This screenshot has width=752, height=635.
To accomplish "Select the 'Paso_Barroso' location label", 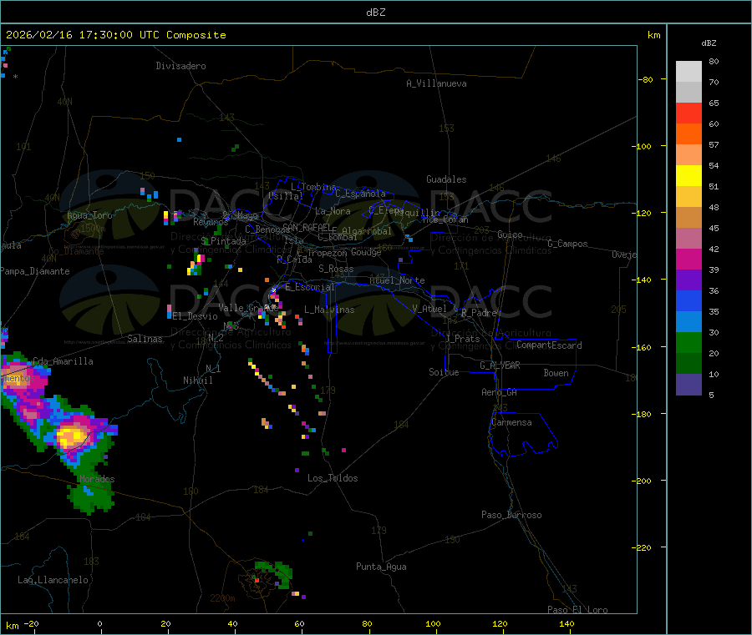I will [511, 515].
